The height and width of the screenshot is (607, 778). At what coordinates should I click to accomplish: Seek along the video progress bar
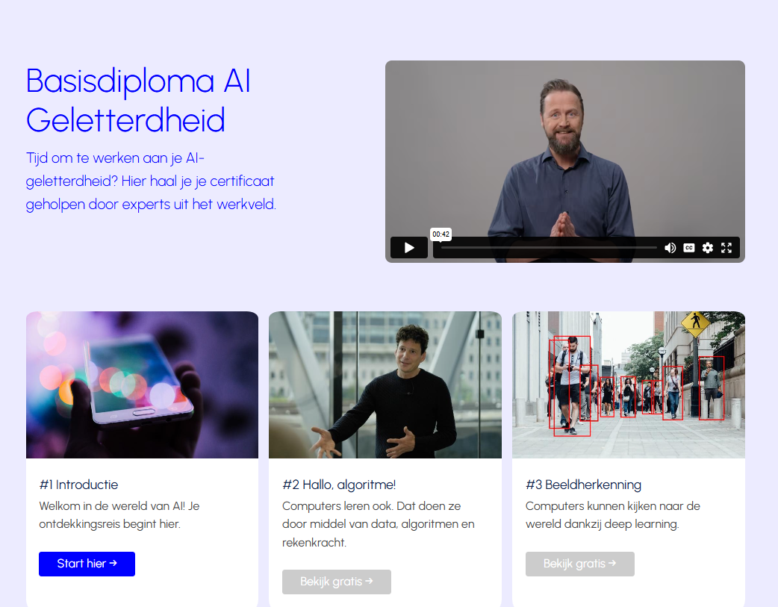[549, 247]
